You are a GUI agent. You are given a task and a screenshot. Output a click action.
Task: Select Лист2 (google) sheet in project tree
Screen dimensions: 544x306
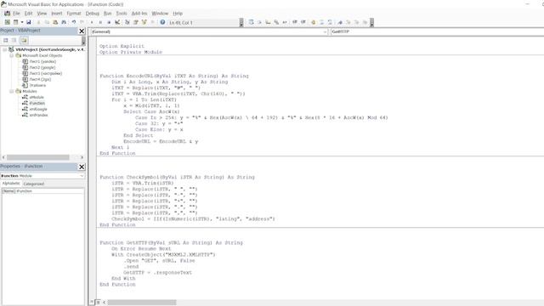point(42,67)
